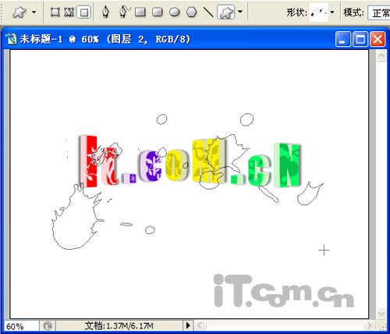Click the Custom Shape tool preset icon

(x=19, y=12)
